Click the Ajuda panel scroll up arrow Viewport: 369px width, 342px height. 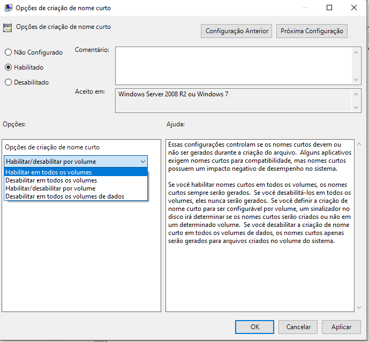coord(359,145)
